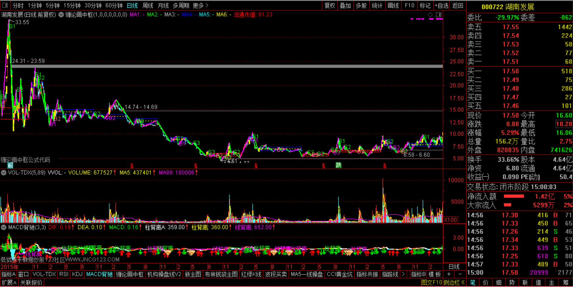Screen dimensions: 573x287
Task: Select the 5分钟 period
Action: tap(53, 5)
